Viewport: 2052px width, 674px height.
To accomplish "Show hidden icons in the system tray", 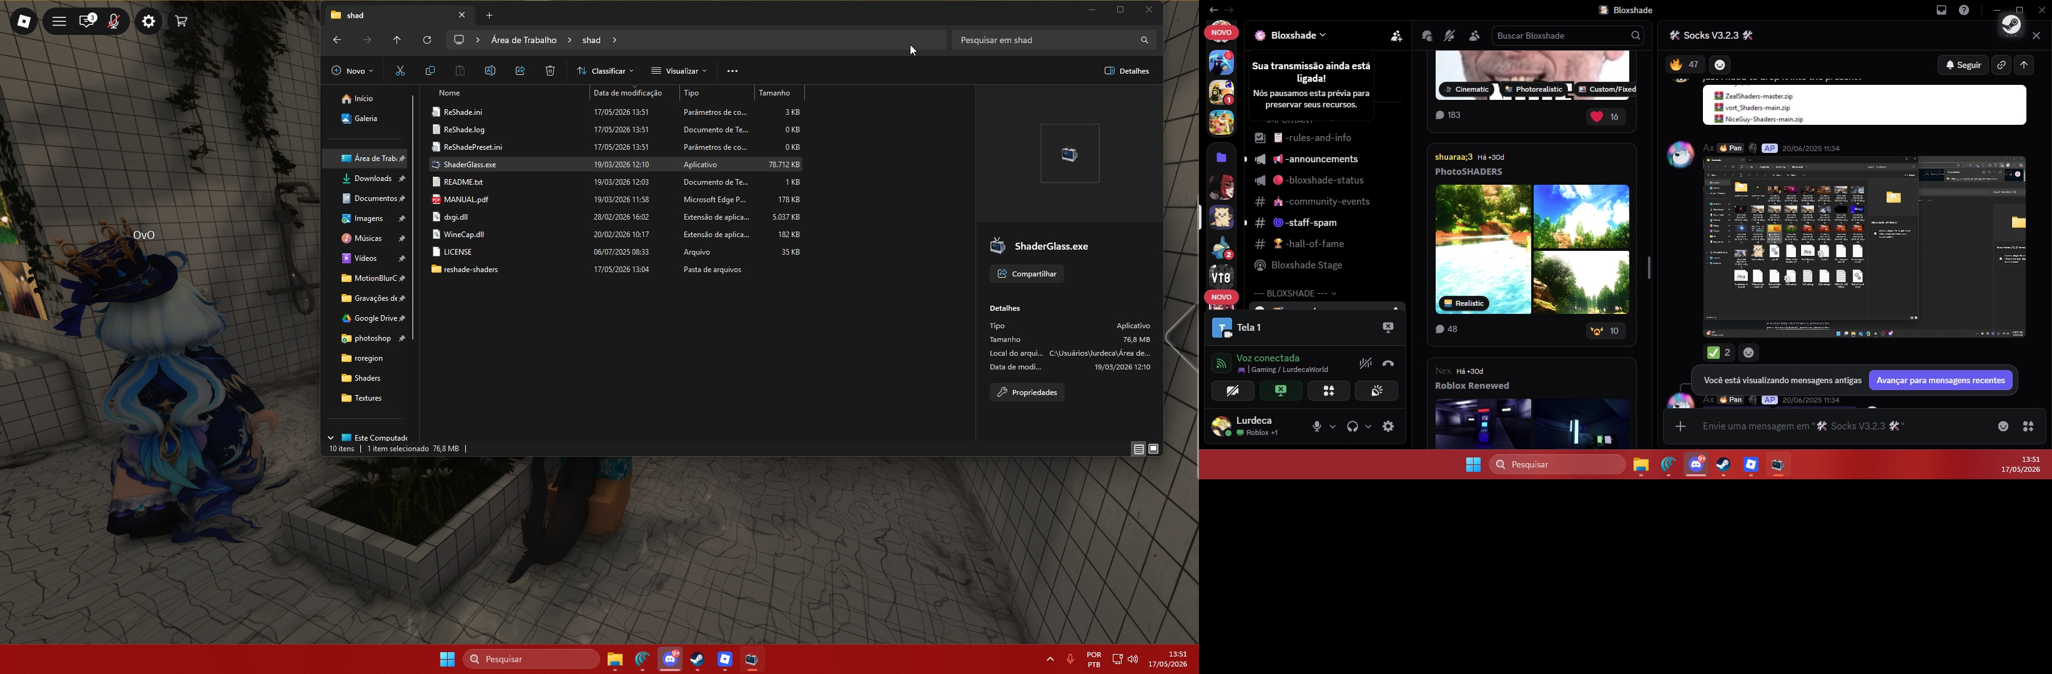I will pos(1050,660).
